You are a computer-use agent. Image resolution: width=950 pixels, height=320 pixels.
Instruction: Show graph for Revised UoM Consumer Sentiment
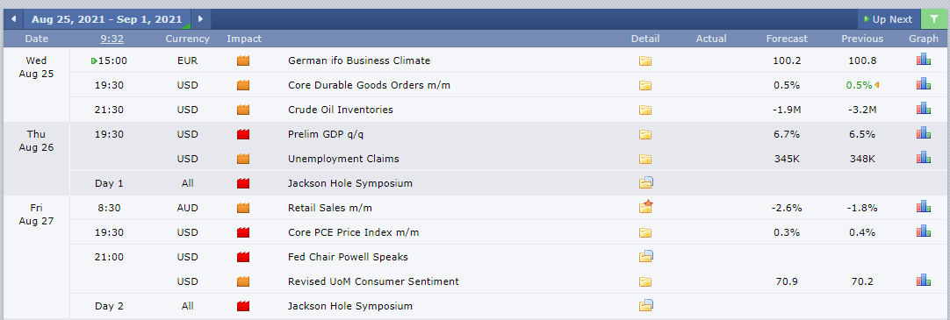pyautogui.click(x=923, y=280)
